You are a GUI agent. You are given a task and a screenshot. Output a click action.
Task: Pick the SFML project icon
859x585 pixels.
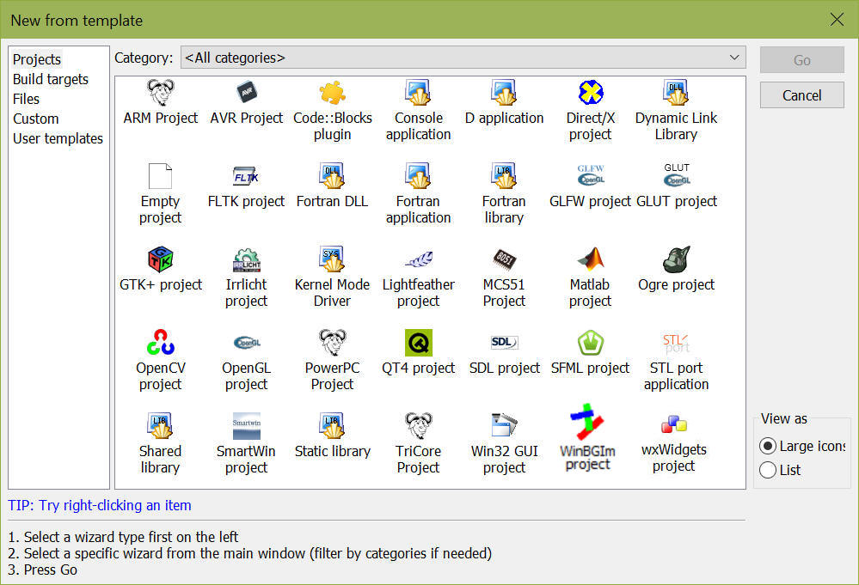tap(590, 343)
